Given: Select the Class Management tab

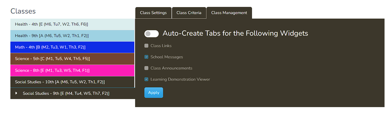Looking at the screenshot, I should [x=229, y=13].
